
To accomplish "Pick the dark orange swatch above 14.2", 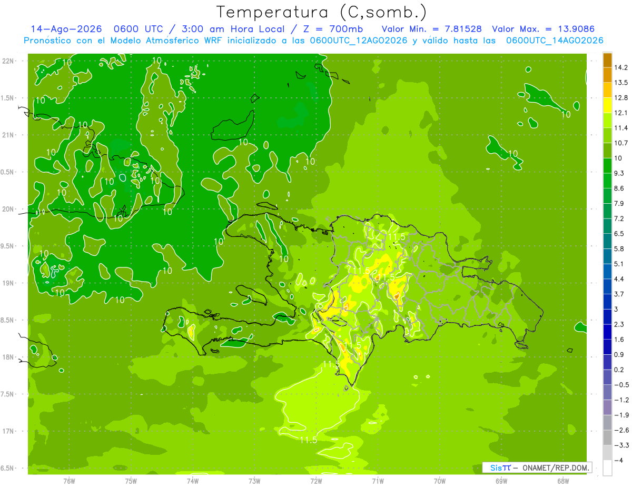I will tap(607, 60).
